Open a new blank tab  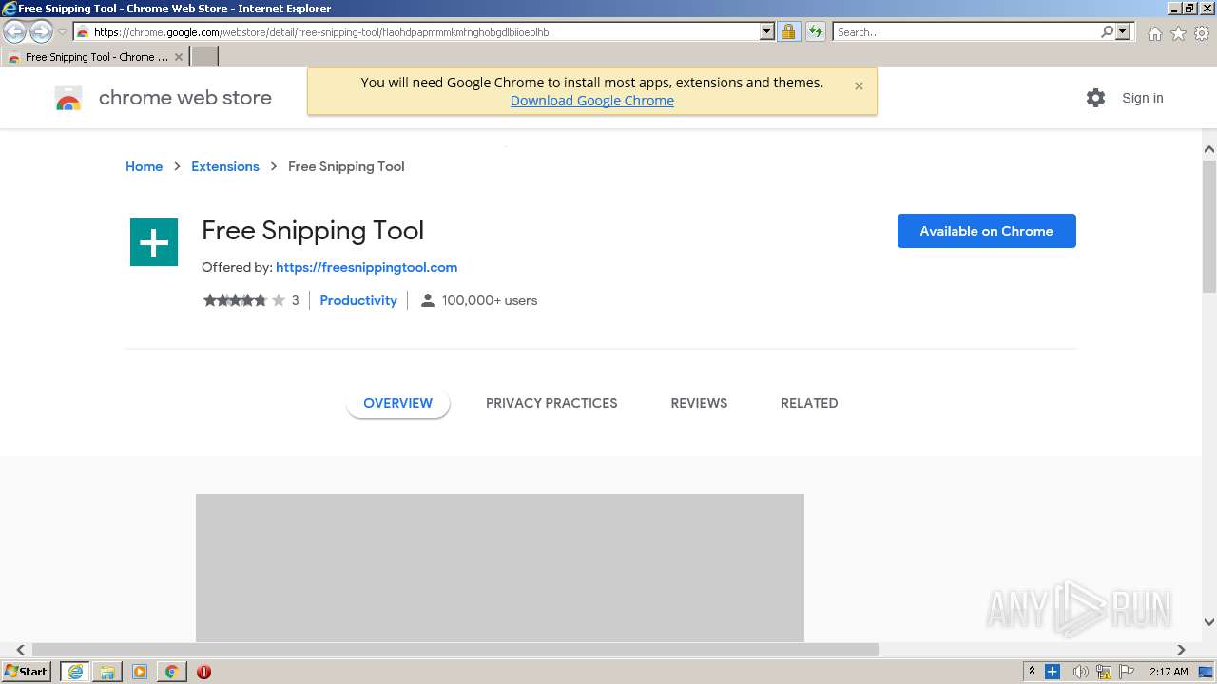(204, 57)
